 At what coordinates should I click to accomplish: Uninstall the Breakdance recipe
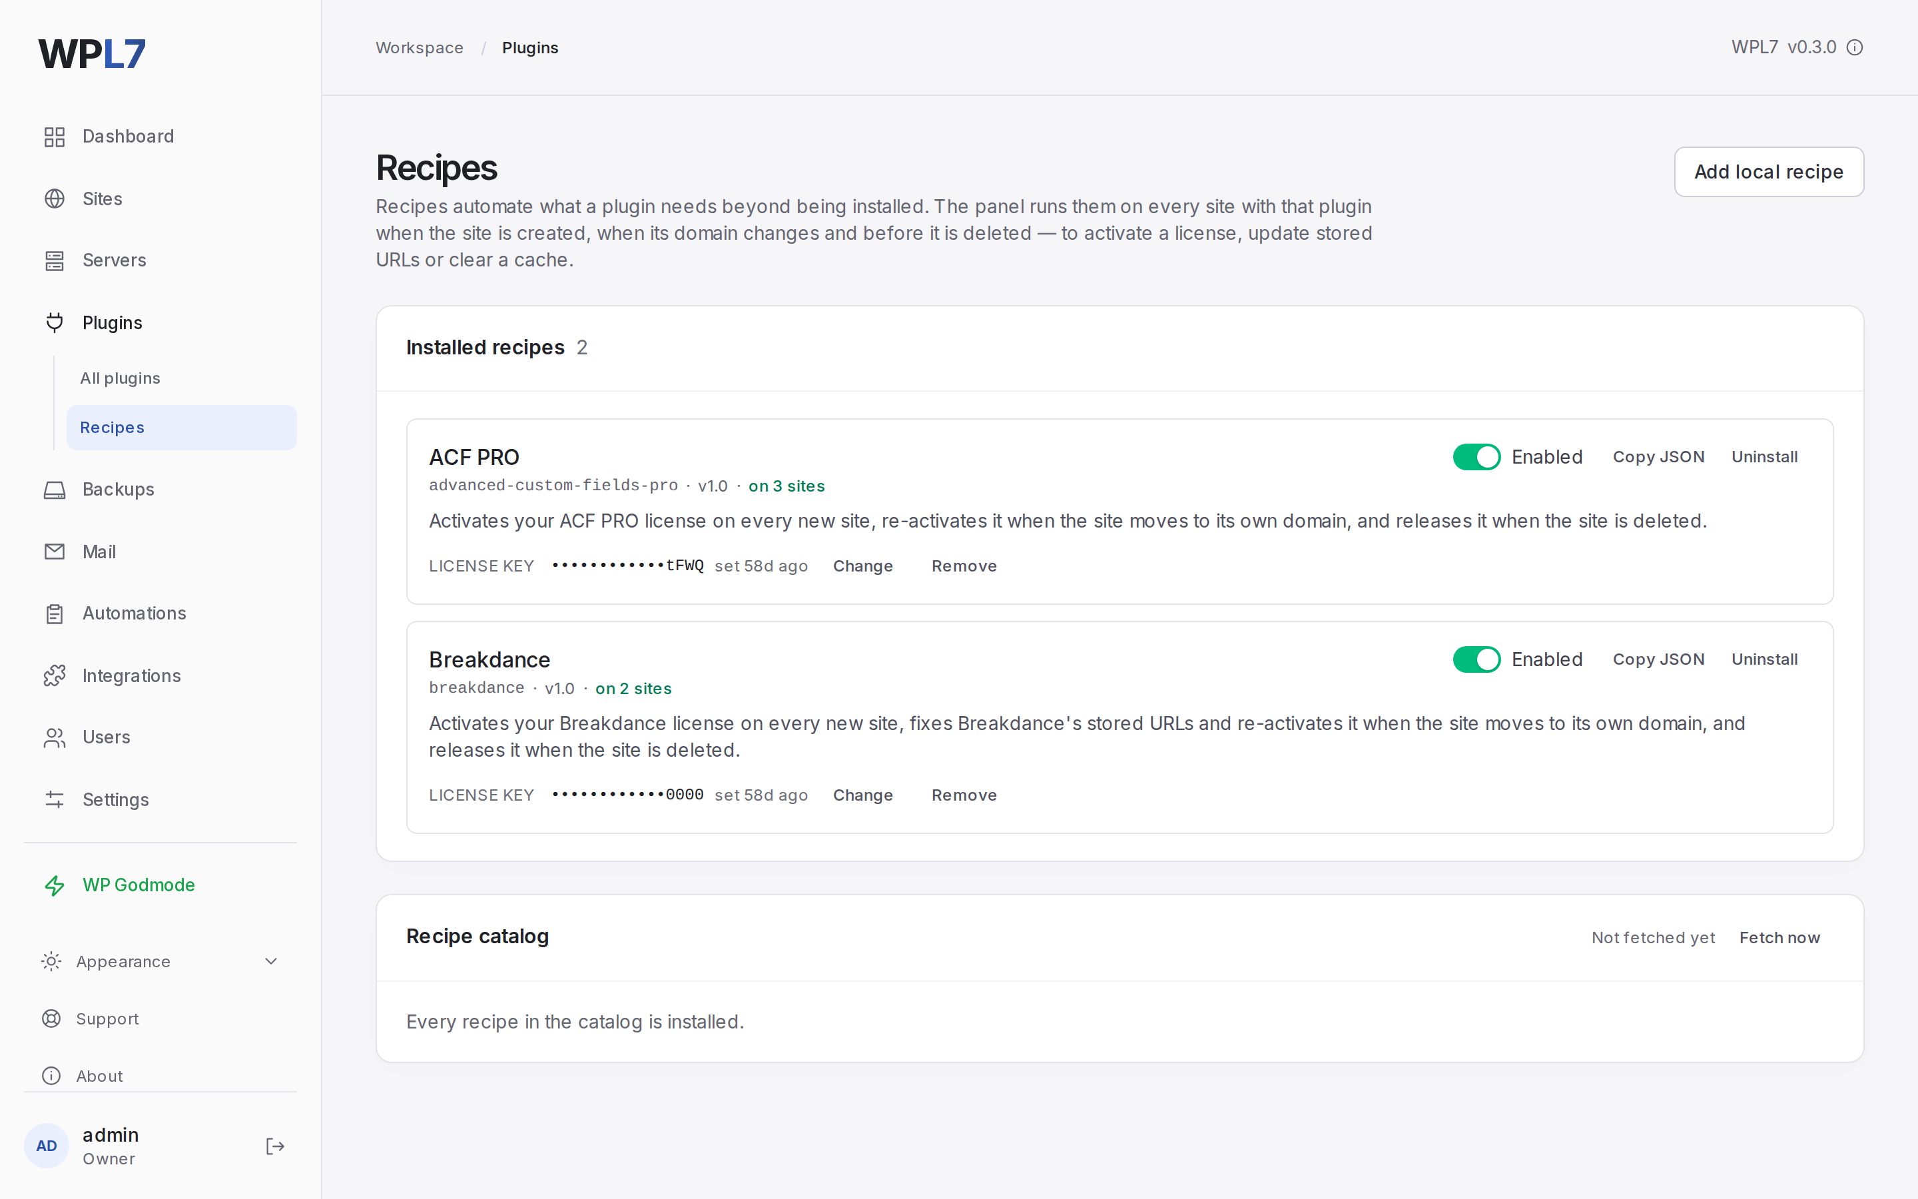click(x=1764, y=659)
